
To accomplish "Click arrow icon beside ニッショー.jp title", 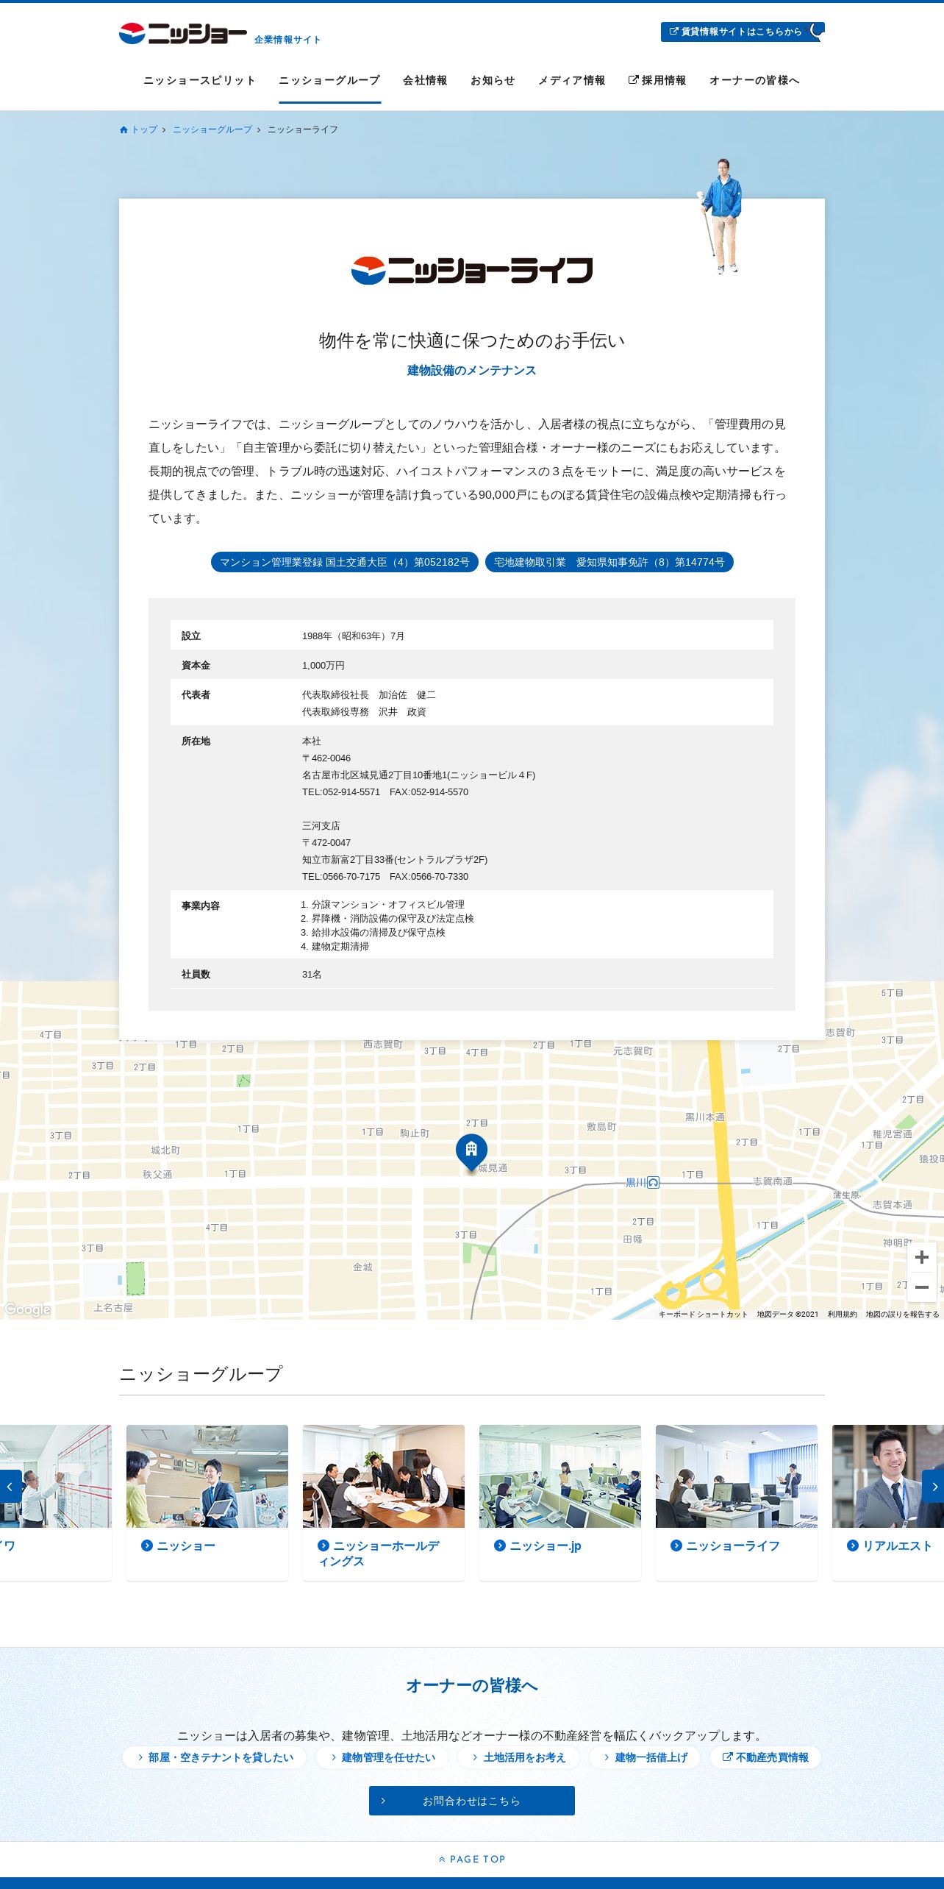I will [x=500, y=1546].
